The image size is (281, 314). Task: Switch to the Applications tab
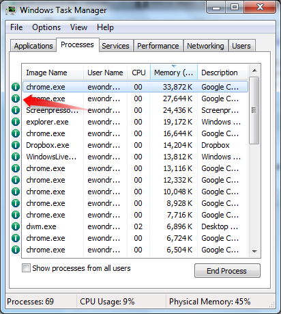point(33,46)
